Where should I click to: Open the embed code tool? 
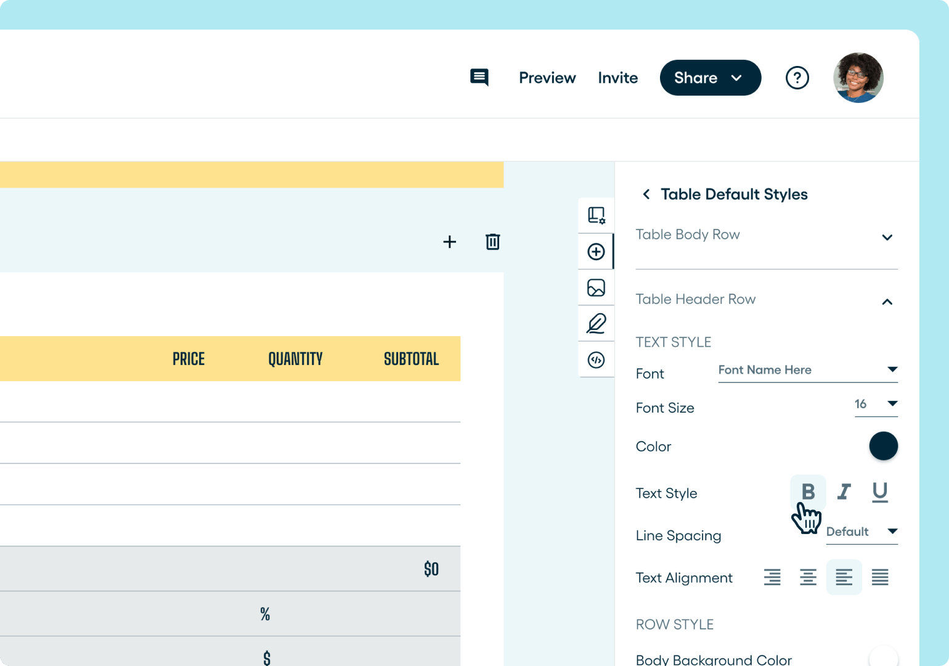pos(596,360)
